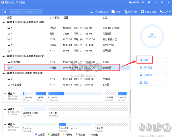Select the E: NTFS partition row
Screen dimensions: 172x138
pos(68,79)
